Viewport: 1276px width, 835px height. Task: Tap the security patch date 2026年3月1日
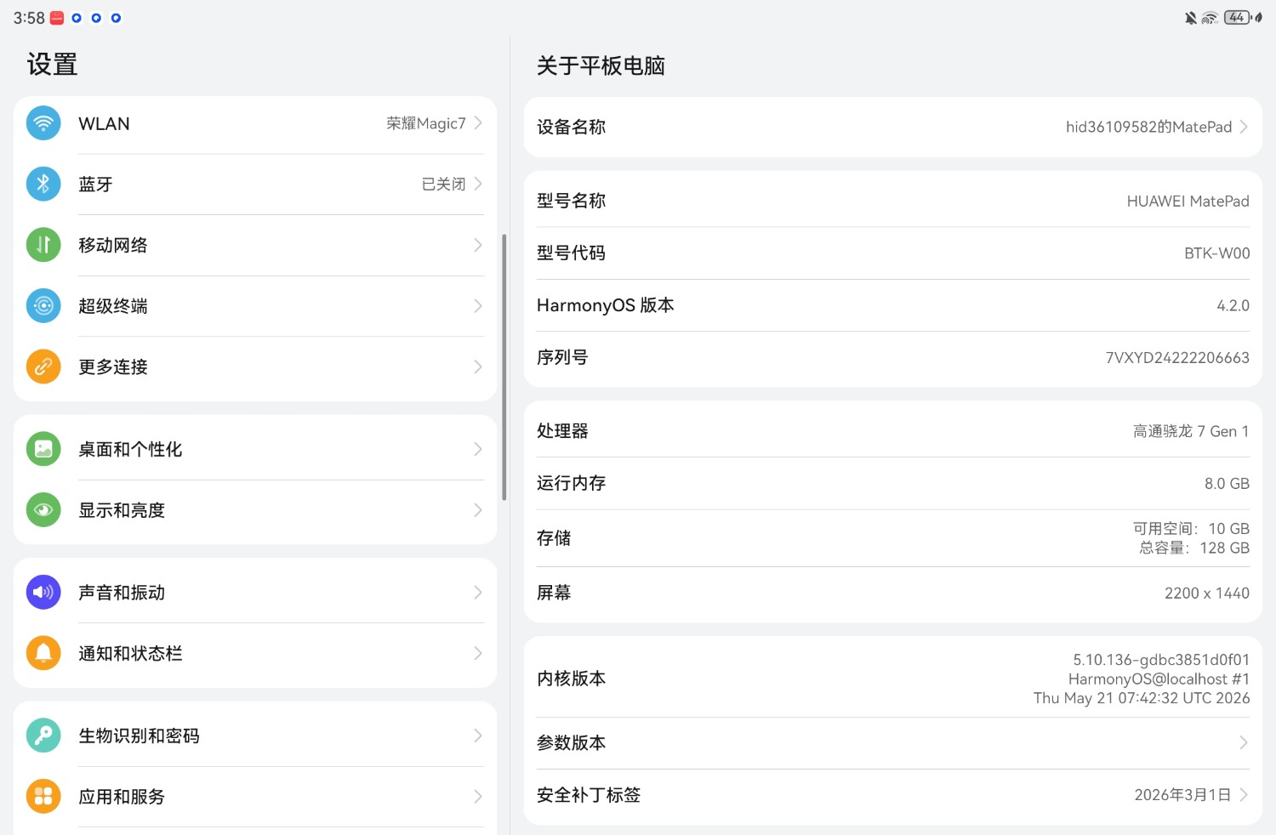click(1182, 795)
